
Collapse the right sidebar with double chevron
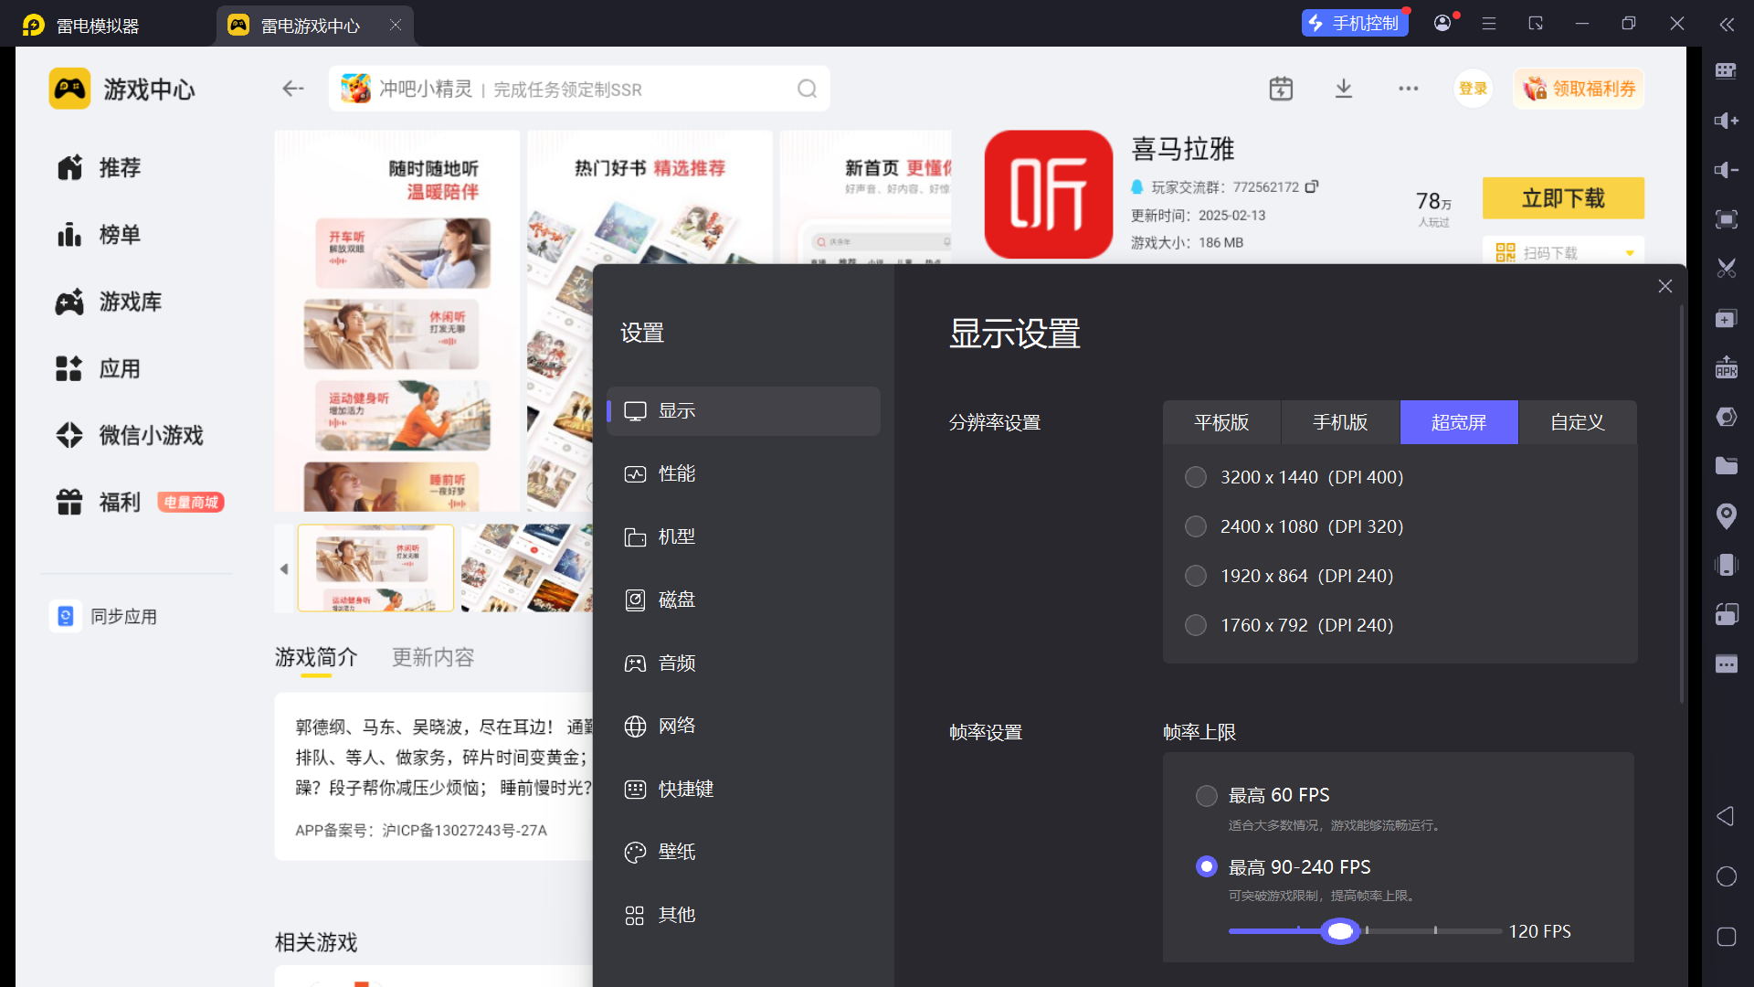(1726, 25)
